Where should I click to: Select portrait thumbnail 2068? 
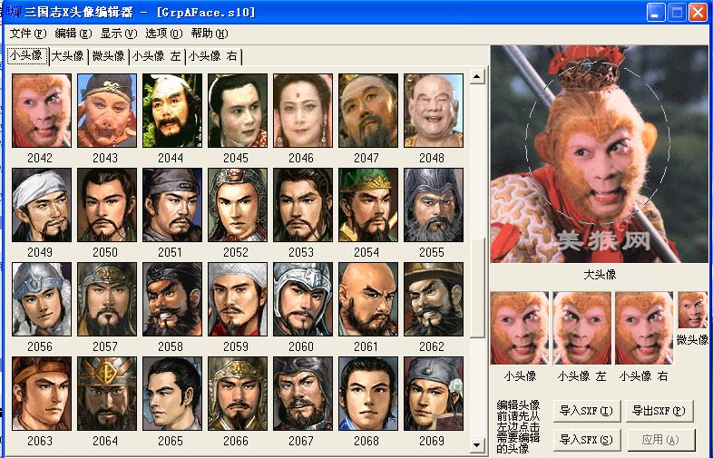coord(368,394)
